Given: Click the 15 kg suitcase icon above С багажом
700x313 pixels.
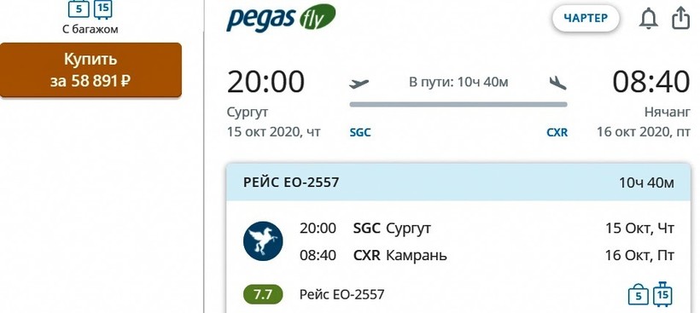Looking at the screenshot, I should [102, 9].
